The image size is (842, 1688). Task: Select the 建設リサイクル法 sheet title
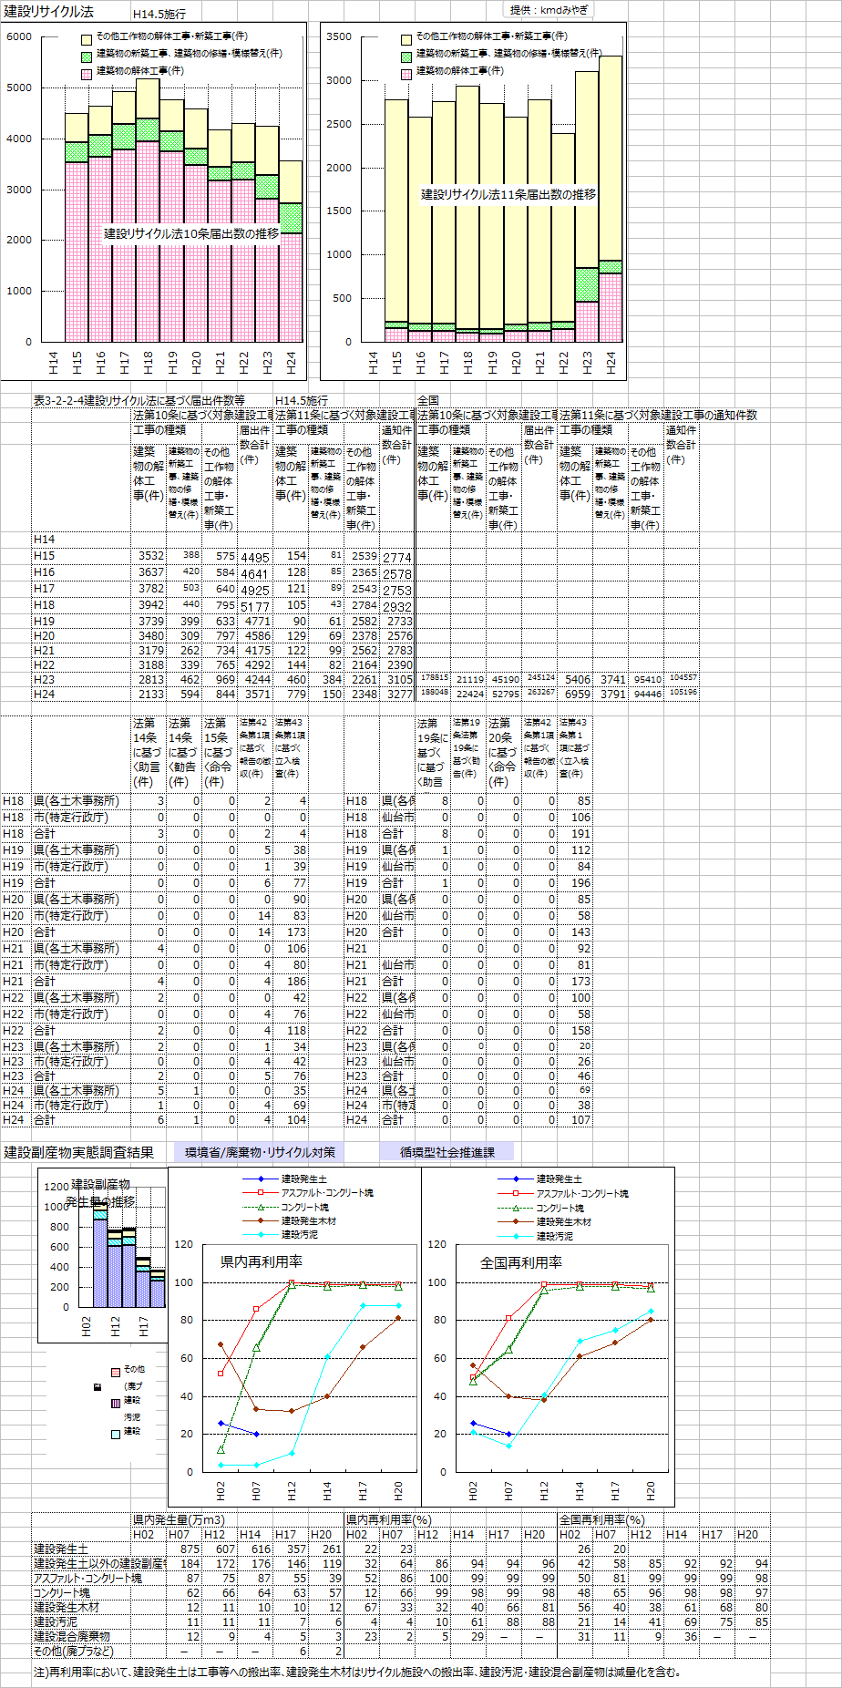click(x=48, y=12)
